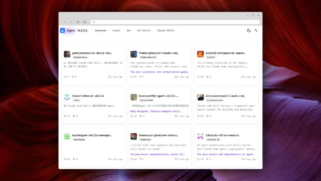Click star icon on geekjourneyx card
321x181 pixels.
click(65, 77)
